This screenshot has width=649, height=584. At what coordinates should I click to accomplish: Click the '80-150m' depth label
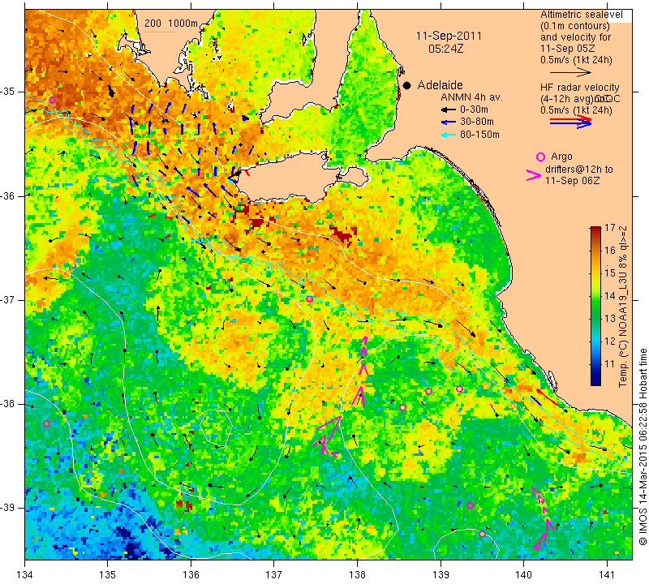tap(479, 135)
